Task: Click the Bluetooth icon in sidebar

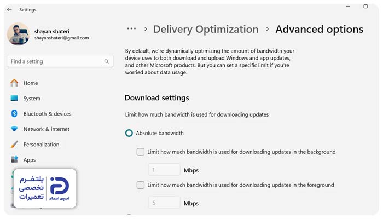Action: (14, 113)
